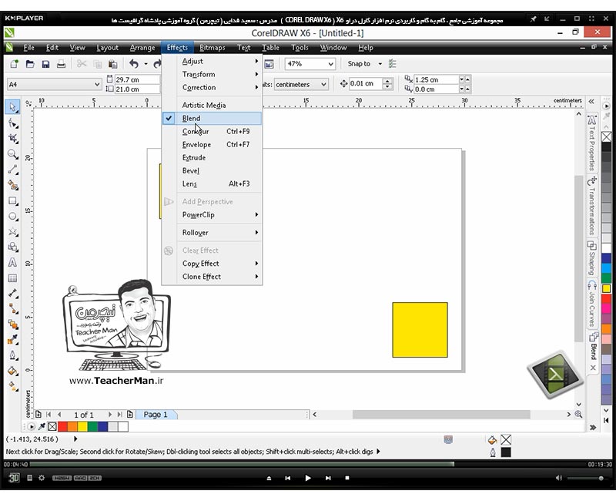Open the Text Properties docker tab
This screenshot has width=616, height=501.
click(592, 143)
